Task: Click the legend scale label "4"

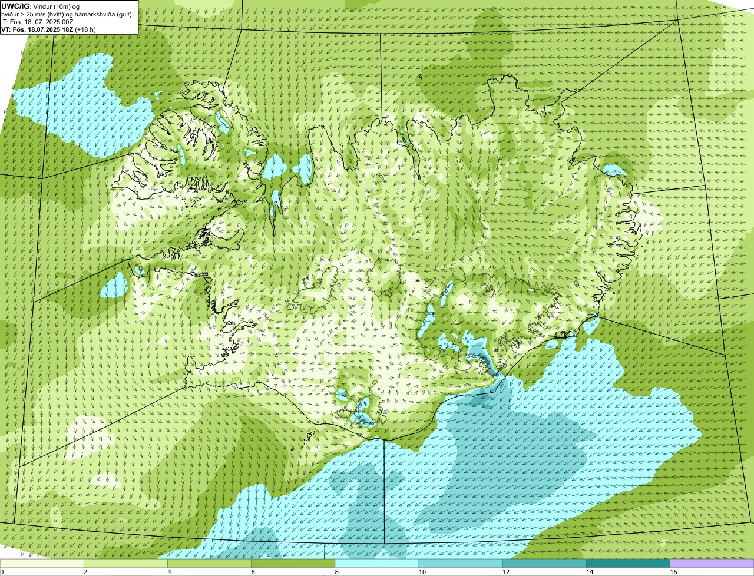Action: 169,572
